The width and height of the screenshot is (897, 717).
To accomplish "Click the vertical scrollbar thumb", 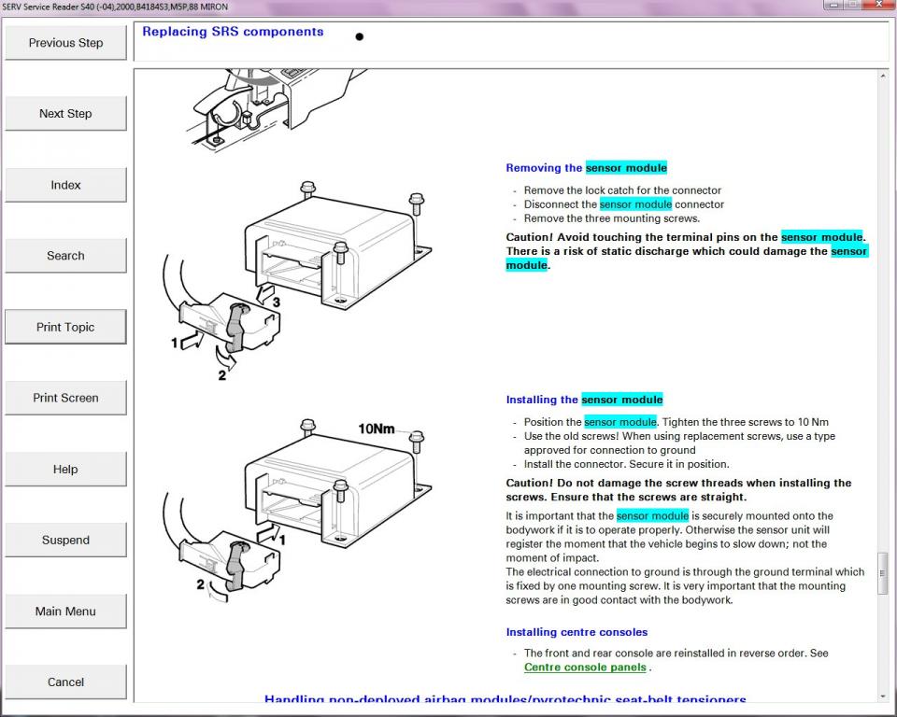I will click(x=884, y=573).
